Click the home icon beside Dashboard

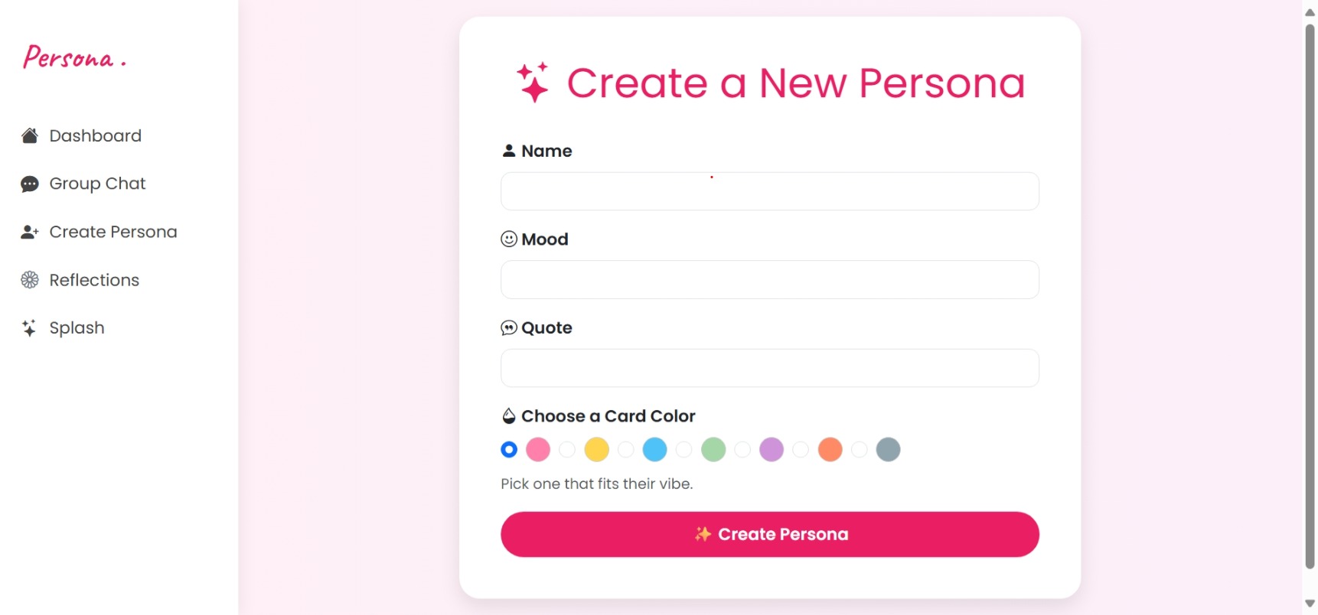(31, 135)
